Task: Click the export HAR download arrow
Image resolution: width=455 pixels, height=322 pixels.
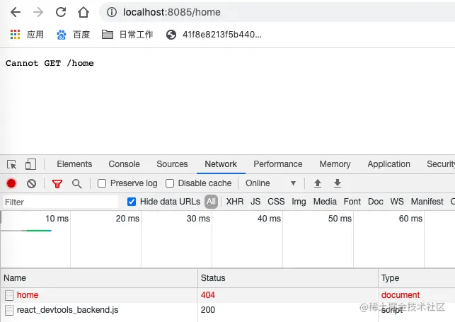Action: pos(338,183)
